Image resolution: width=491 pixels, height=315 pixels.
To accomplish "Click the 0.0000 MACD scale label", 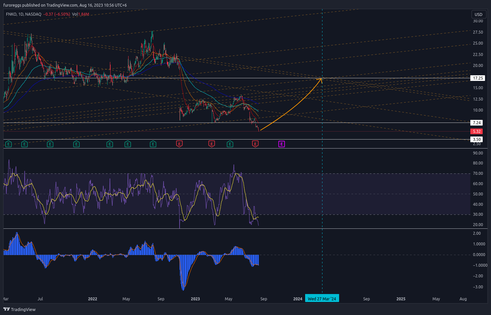I will pyautogui.click(x=479, y=255).
